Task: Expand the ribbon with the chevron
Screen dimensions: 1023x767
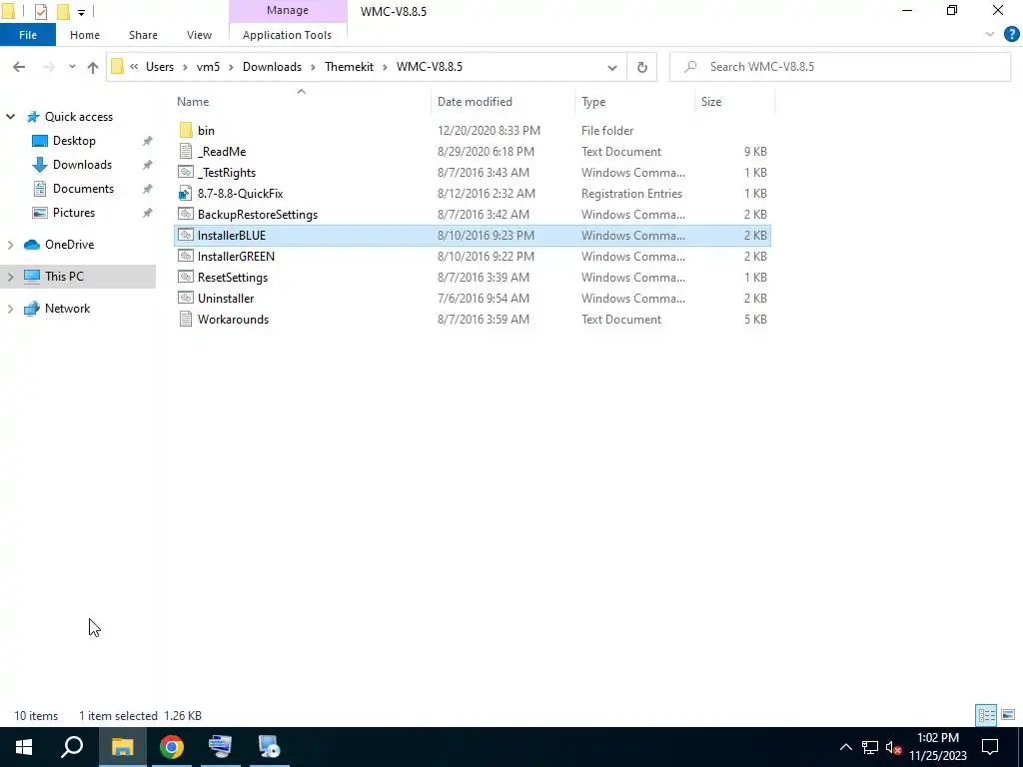Action: click(990, 35)
